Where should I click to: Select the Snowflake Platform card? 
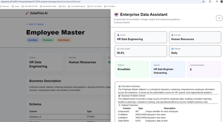point(132,69)
